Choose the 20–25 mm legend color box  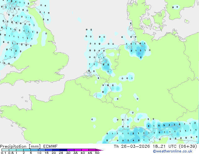[x=56, y=150]
